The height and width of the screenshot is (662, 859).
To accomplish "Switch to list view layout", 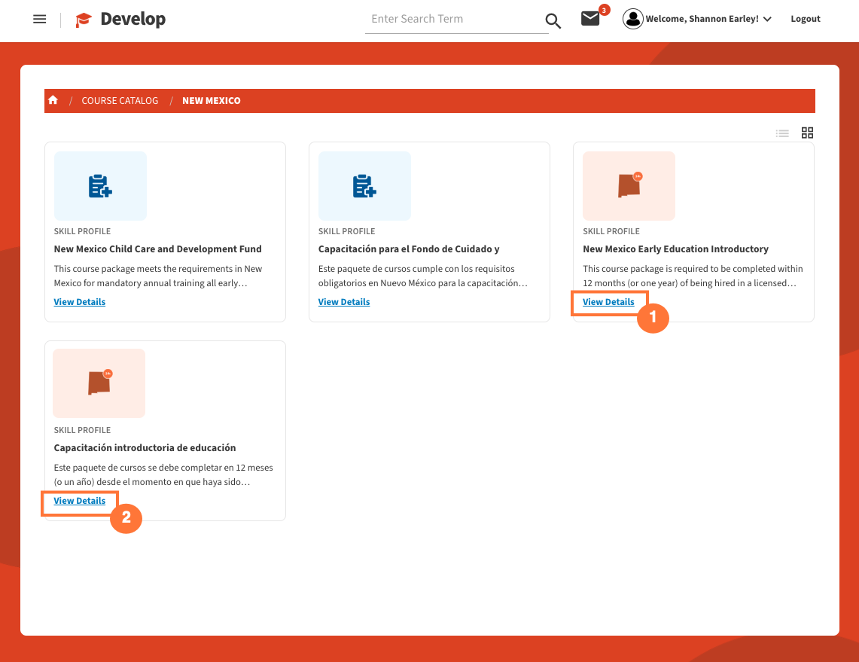I will (783, 133).
